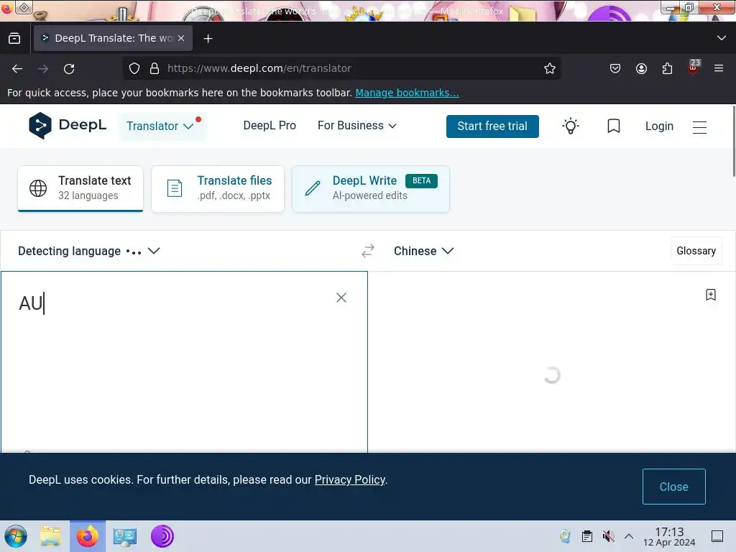Bookmark this page with star icon
This screenshot has height=552, width=736.
(550, 68)
